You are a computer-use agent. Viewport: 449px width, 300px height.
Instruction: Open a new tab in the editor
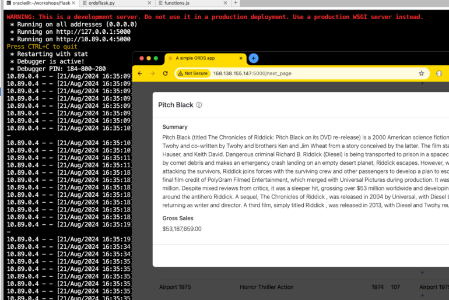point(236,3)
